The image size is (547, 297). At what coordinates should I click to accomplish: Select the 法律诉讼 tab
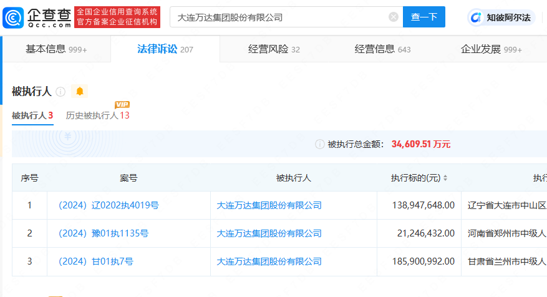pos(165,49)
